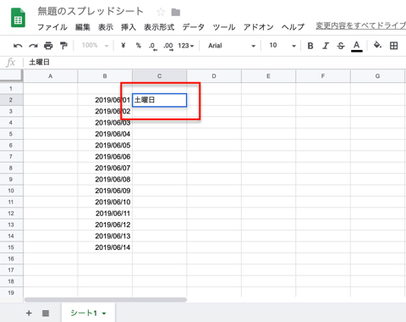Screen dimensions: 406x322
Task: Click cell containing 土曜日
Action: tap(159, 100)
